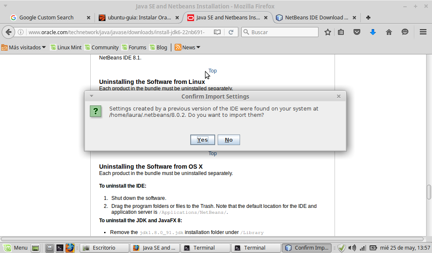This screenshot has width=432, height=253.
Task: Open a new tab with the plus button
Action: (x=368, y=18)
